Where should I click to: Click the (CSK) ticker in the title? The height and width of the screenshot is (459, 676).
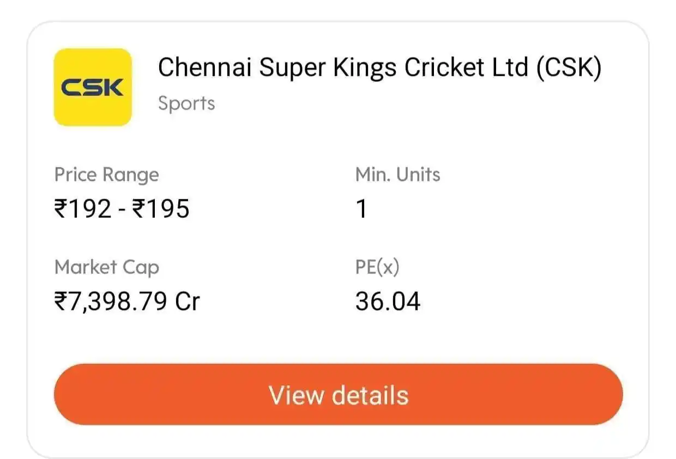click(x=569, y=69)
